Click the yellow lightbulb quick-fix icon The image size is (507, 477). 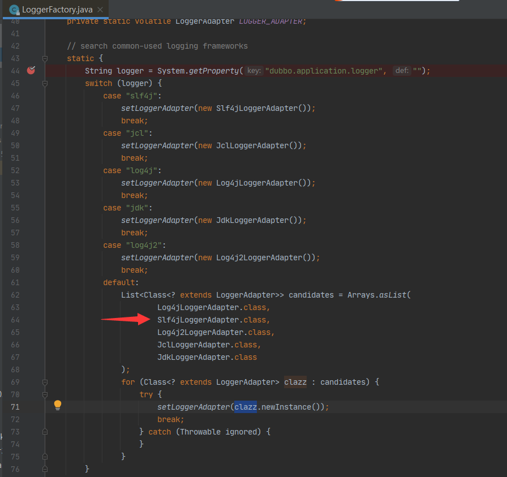(58, 405)
